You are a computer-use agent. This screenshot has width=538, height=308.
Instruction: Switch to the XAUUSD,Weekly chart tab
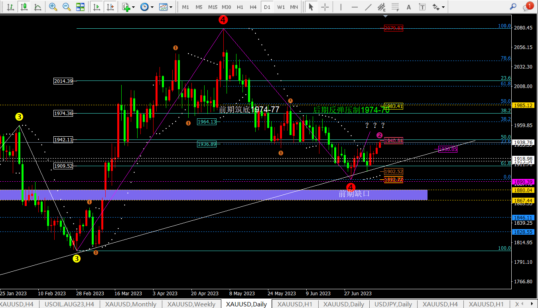191,304
